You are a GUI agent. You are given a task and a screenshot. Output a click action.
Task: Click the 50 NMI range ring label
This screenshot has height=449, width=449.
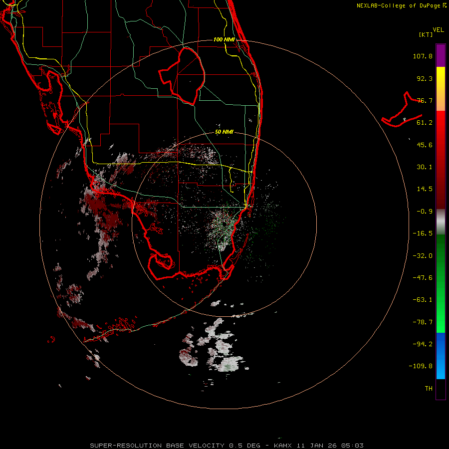(224, 132)
